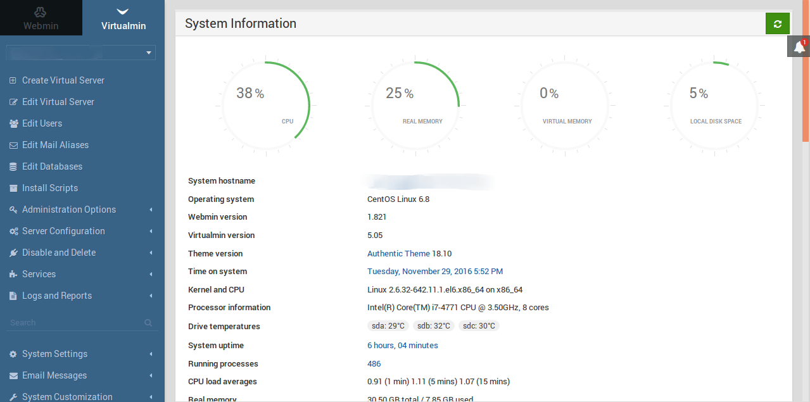The height and width of the screenshot is (402, 810).
Task: Select the Virtualmin tab
Action: [x=123, y=18]
